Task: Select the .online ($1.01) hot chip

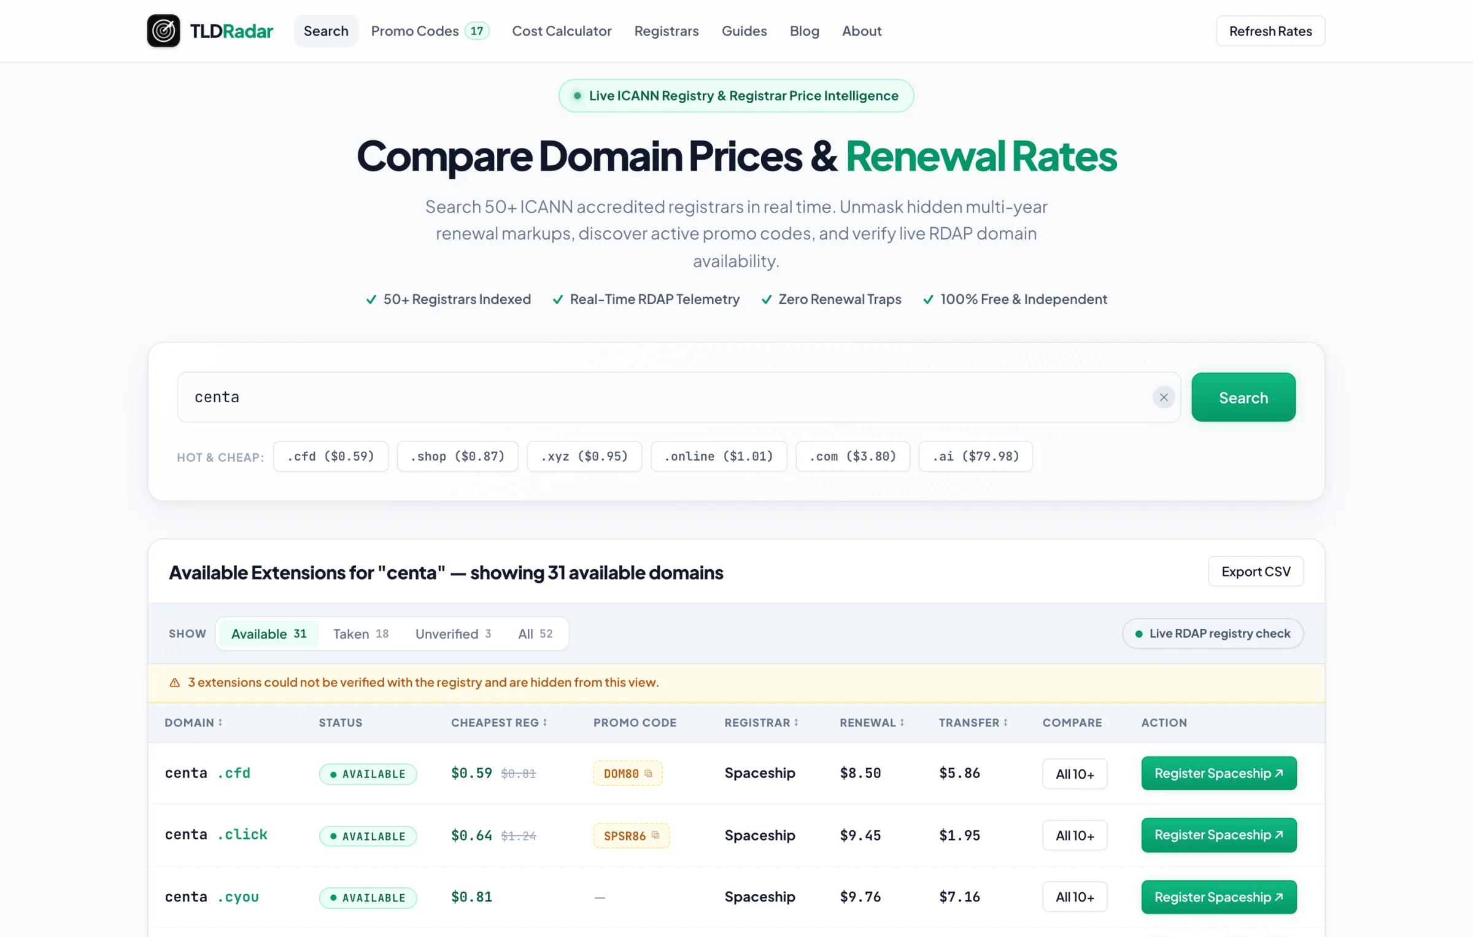Action: (x=719, y=456)
